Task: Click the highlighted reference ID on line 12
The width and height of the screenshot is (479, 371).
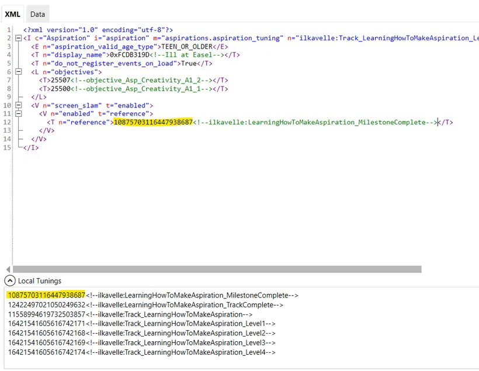Action: [152, 122]
